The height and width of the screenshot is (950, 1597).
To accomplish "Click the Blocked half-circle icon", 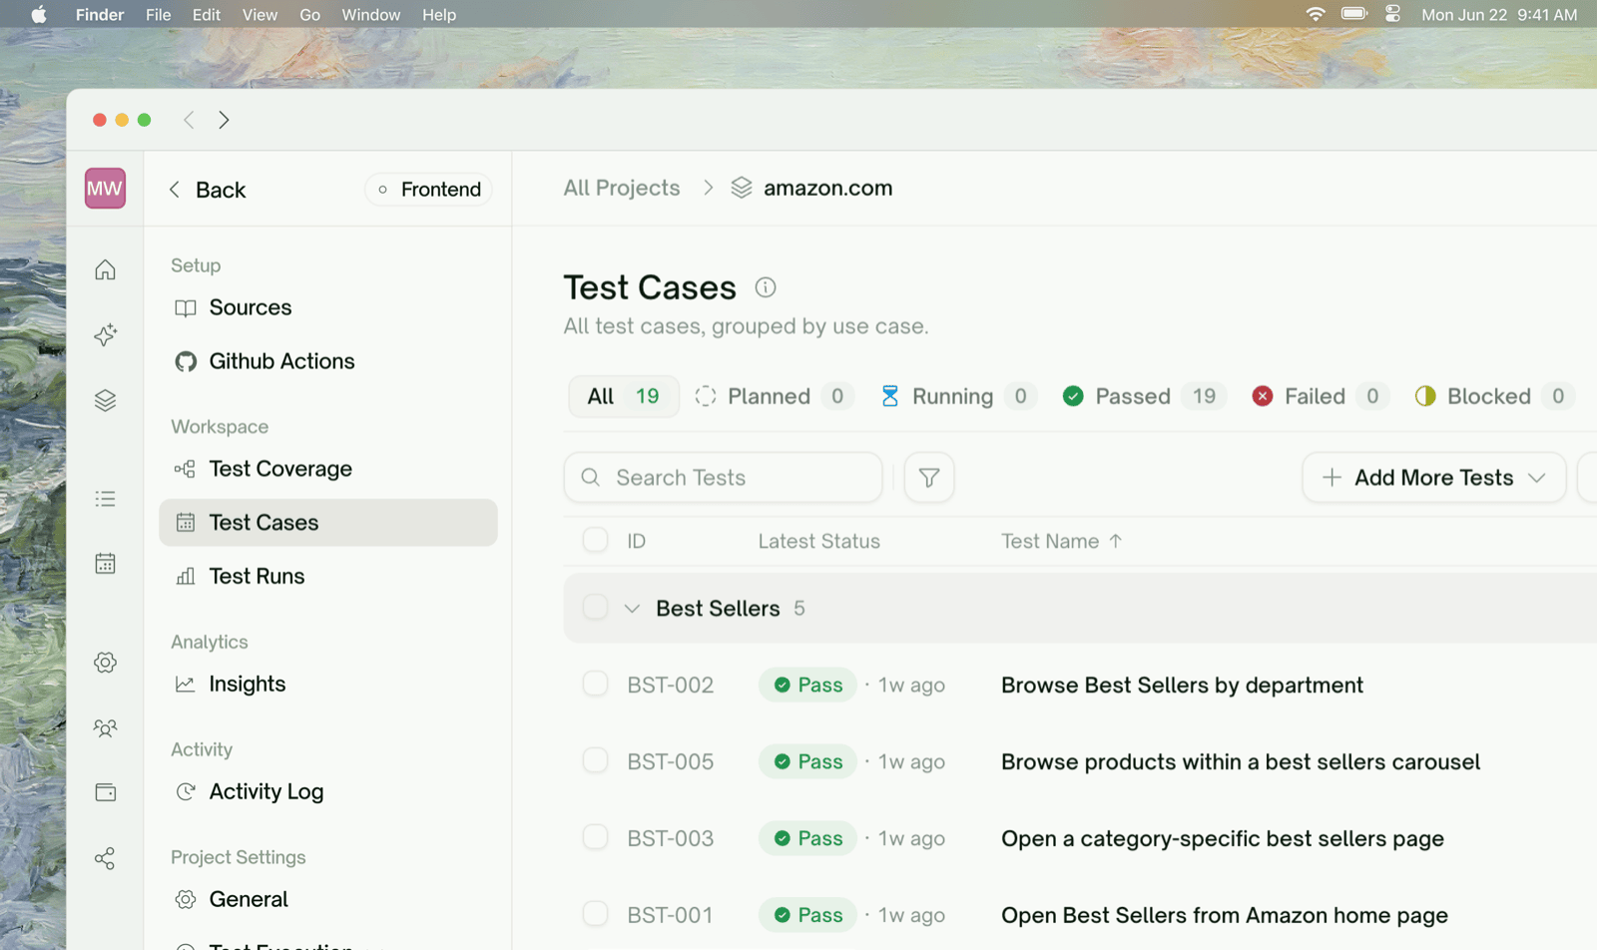I will [1425, 396].
